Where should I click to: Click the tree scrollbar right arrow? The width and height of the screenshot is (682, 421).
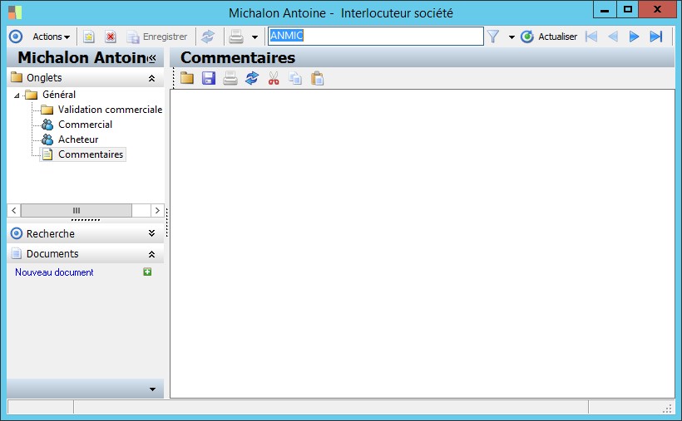click(x=157, y=211)
